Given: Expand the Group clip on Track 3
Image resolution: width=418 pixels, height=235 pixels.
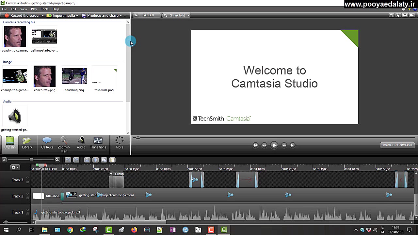Looking at the screenshot, I should click(111, 174).
